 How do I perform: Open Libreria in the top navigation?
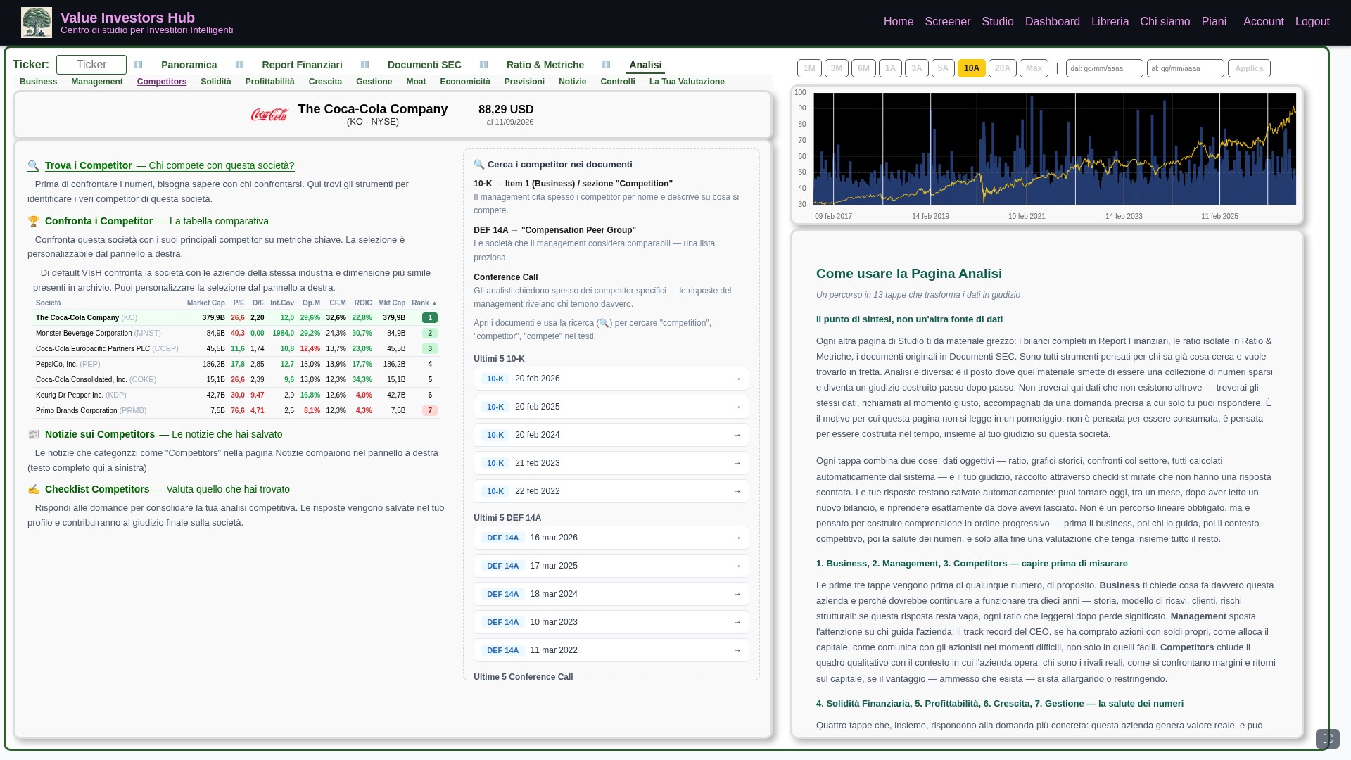pos(1110,22)
